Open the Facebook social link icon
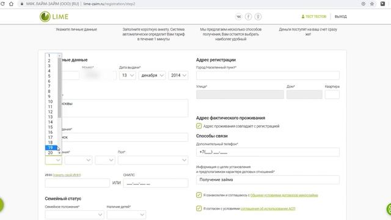Viewport: 391px width, 220px height. click(249, 16)
